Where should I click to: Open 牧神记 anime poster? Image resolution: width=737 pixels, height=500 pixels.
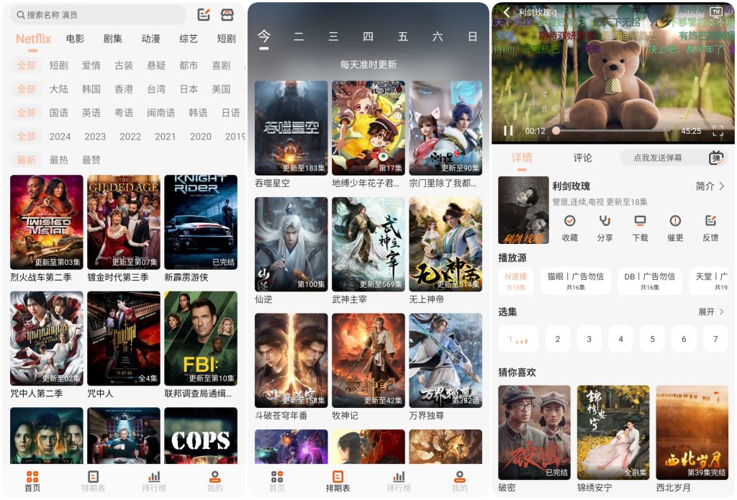tap(368, 360)
